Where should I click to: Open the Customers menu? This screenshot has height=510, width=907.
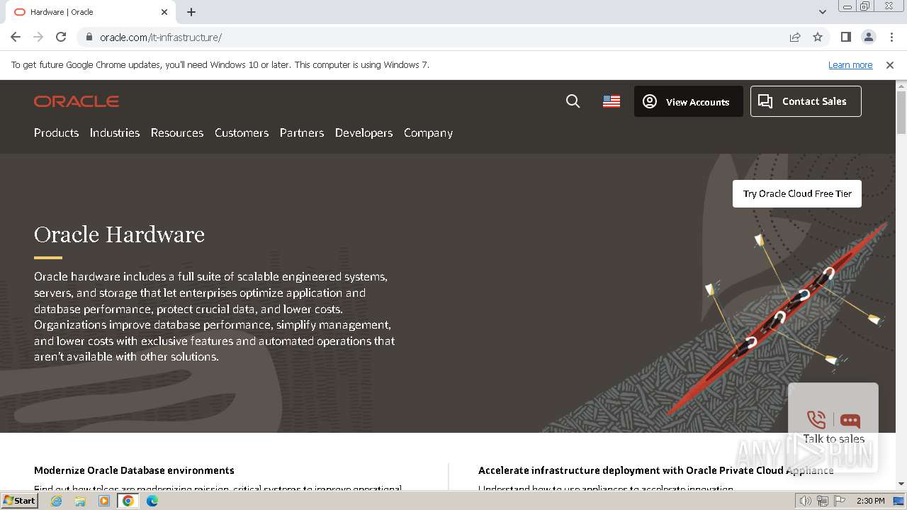242,132
